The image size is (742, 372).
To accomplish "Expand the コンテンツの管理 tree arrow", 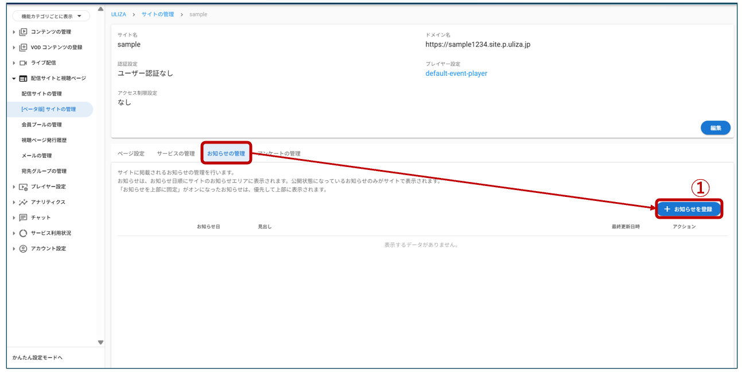I will 14,32.
